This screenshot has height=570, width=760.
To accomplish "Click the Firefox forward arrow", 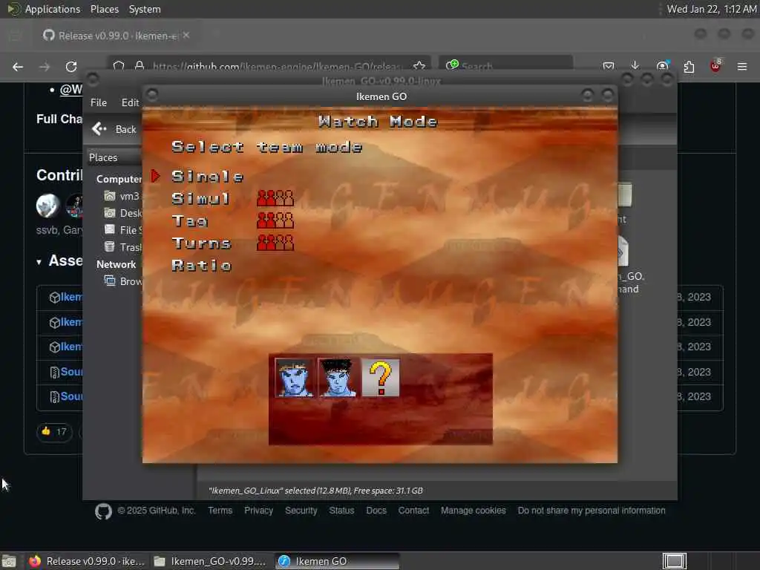I will pyautogui.click(x=45, y=67).
